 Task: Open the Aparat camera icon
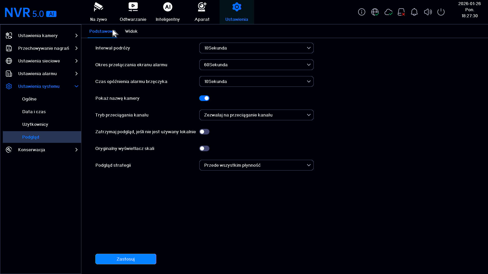coord(202,7)
